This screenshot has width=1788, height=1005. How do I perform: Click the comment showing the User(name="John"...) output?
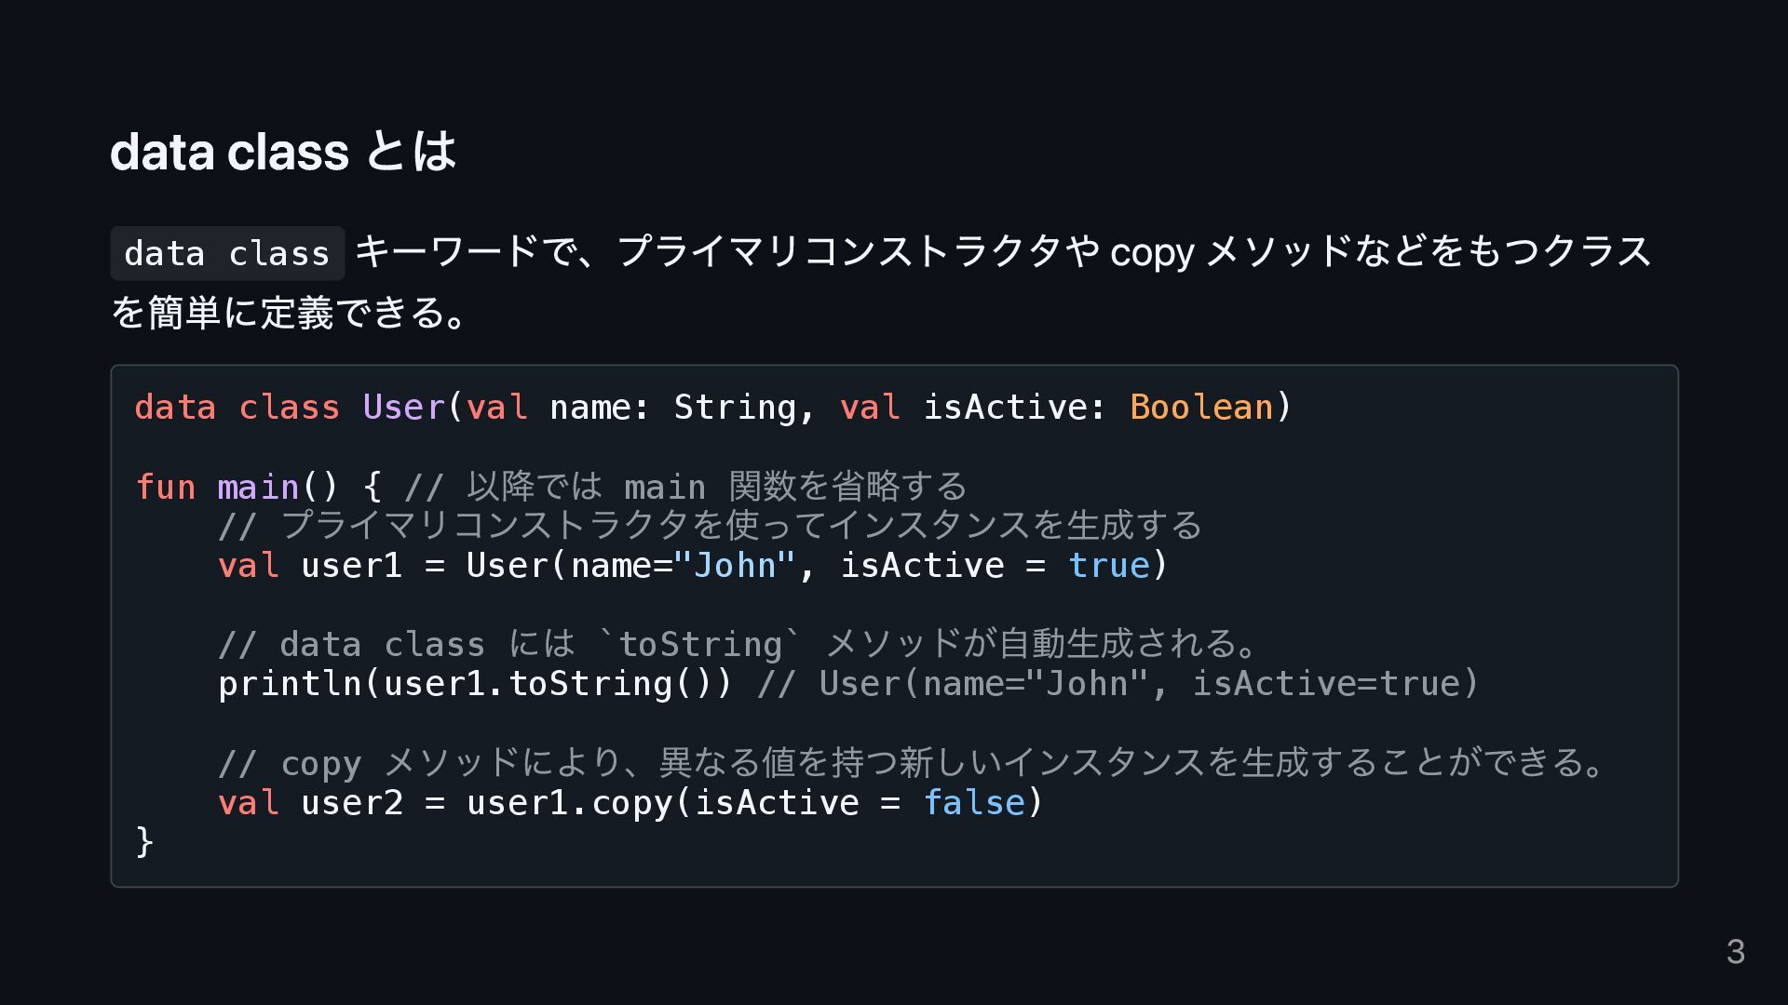point(1117,684)
